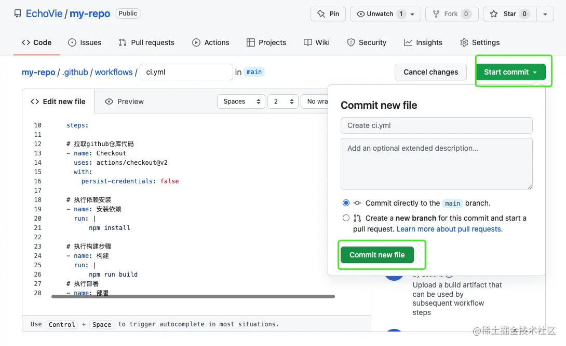Open the indent size 2 dropdown

point(282,102)
